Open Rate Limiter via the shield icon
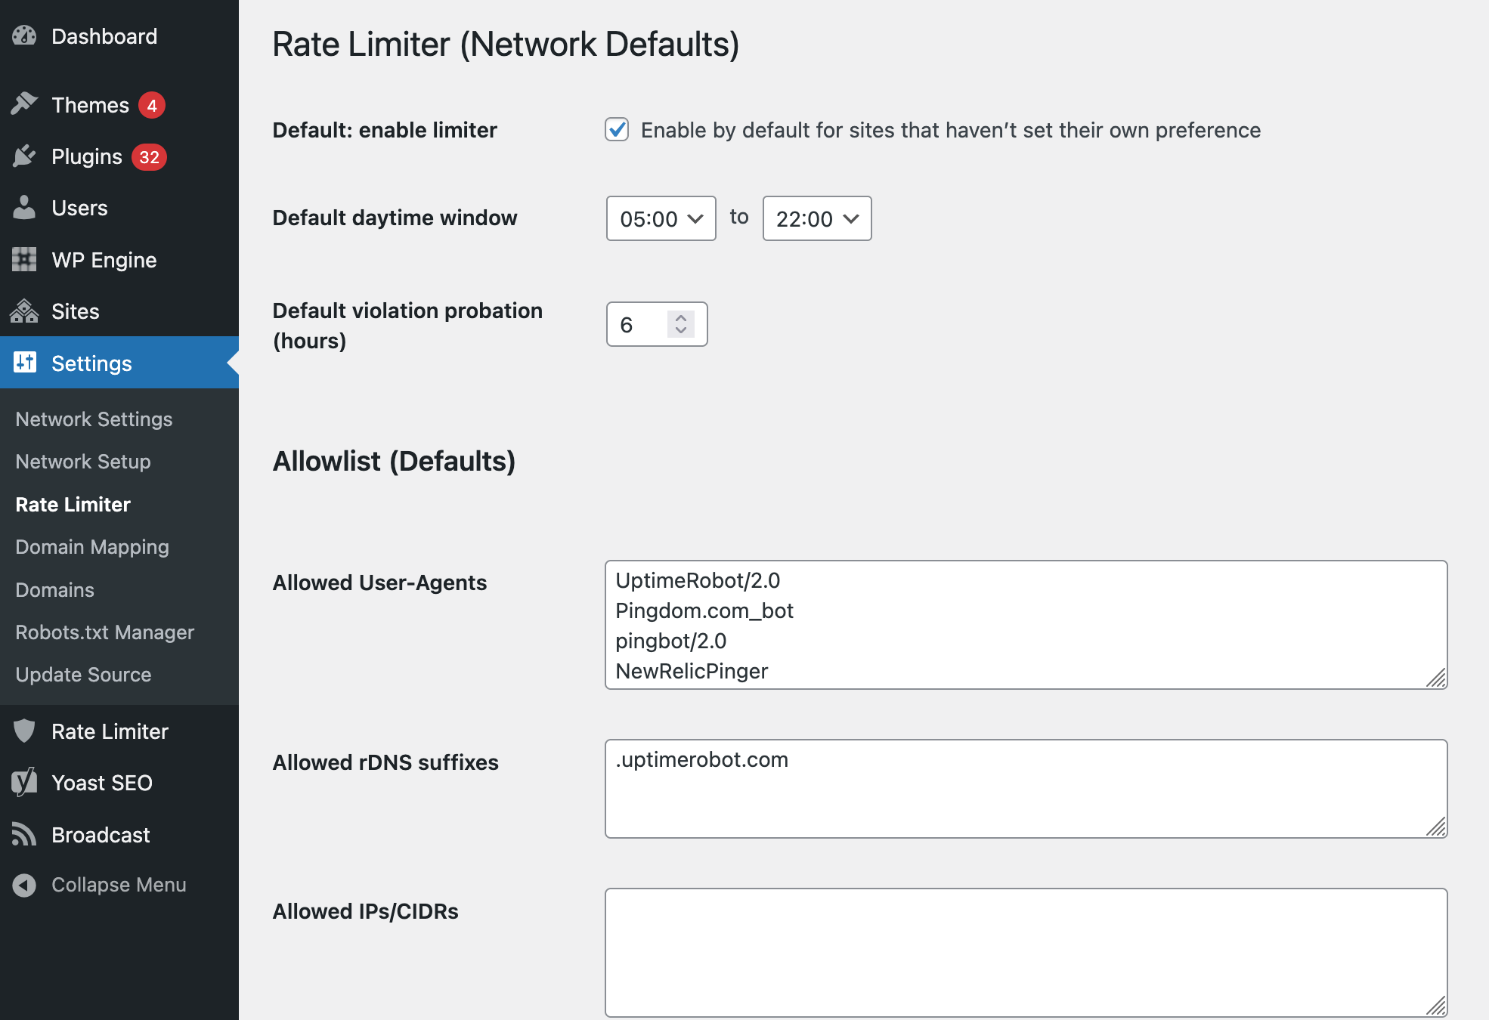1489x1020 pixels. pyautogui.click(x=25, y=731)
